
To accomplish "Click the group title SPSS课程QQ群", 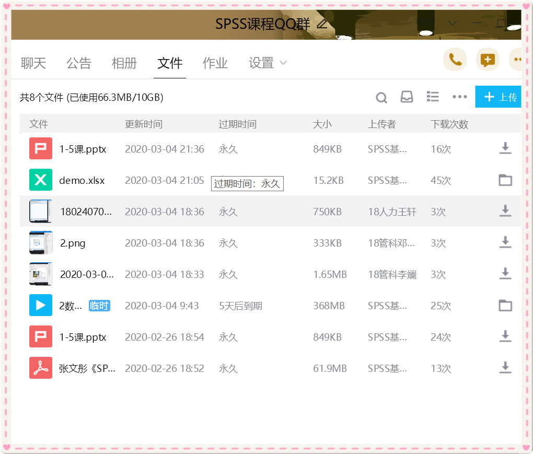I will pyautogui.click(x=262, y=24).
